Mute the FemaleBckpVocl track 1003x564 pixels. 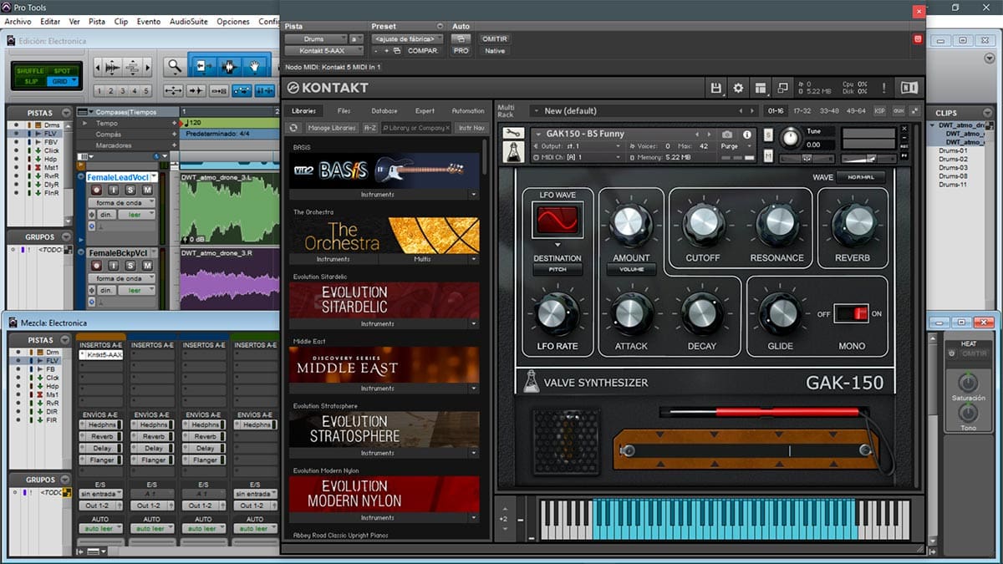click(146, 266)
